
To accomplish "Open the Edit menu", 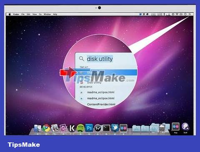I will tap(28, 14).
